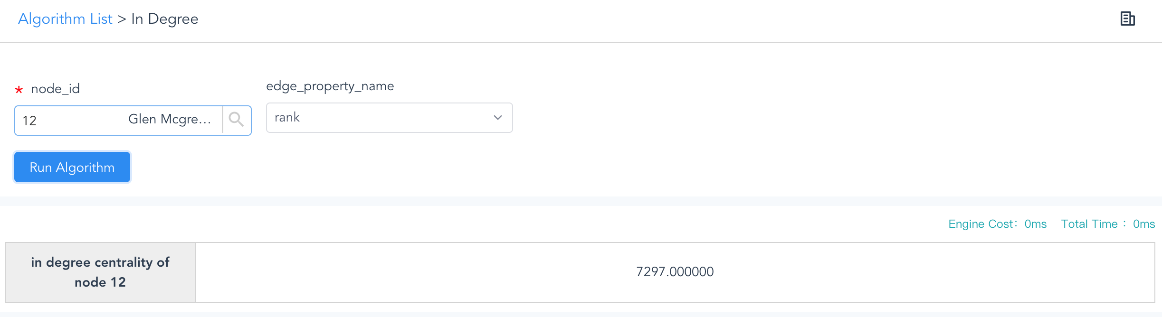The width and height of the screenshot is (1162, 317).
Task: Open the algorithm documentation icon
Action: [1127, 19]
